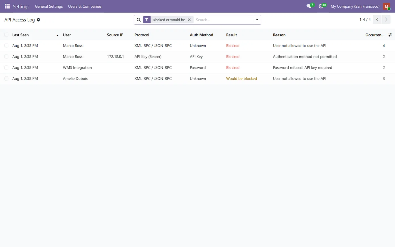Tick the checkbox on the WMS Integration row
The width and height of the screenshot is (395, 247).
(x=6, y=67)
